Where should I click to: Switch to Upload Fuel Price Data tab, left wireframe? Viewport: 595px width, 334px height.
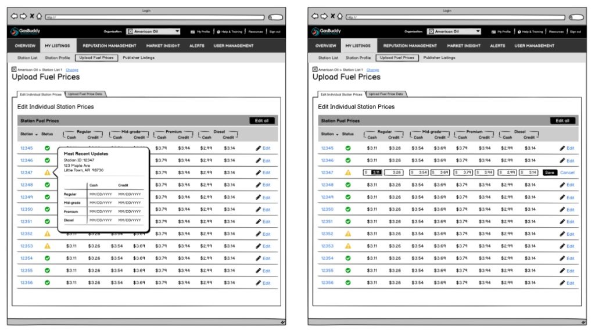(x=85, y=94)
